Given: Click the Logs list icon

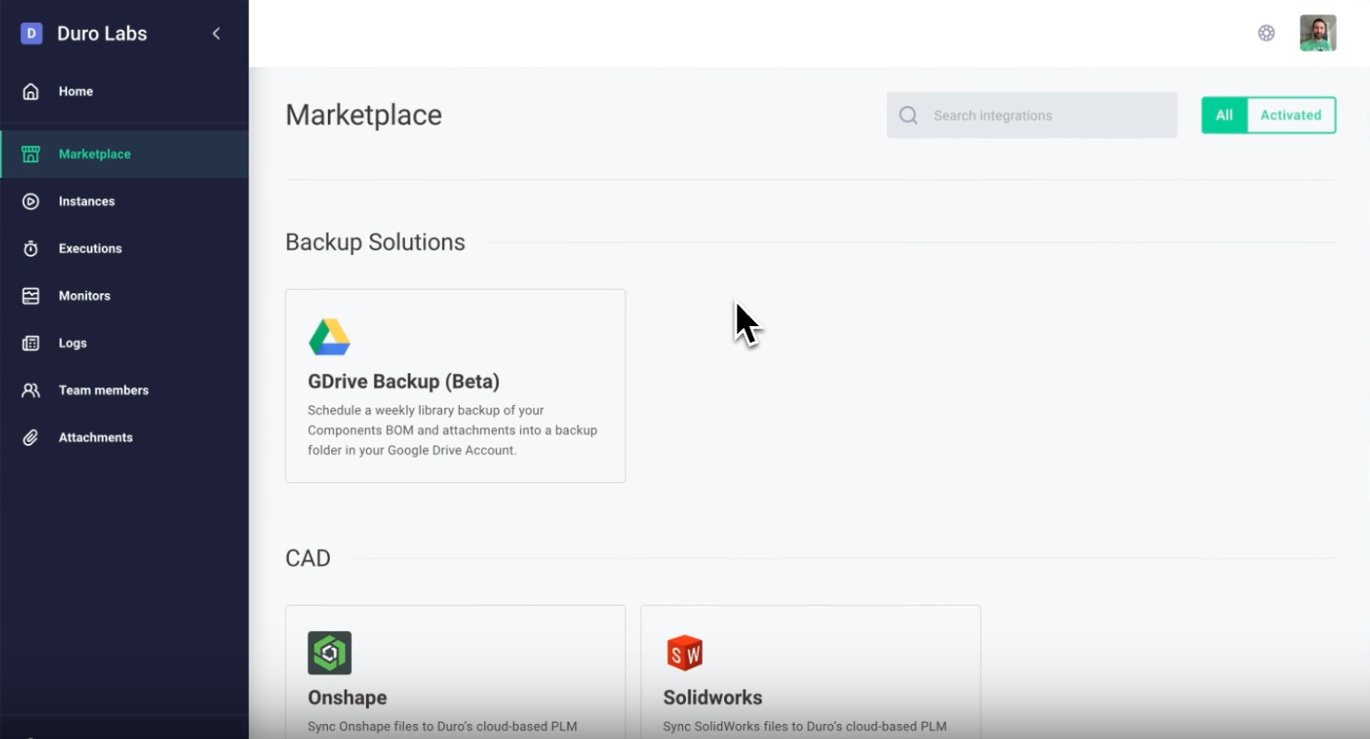Looking at the screenshot, I should [31, 343].
